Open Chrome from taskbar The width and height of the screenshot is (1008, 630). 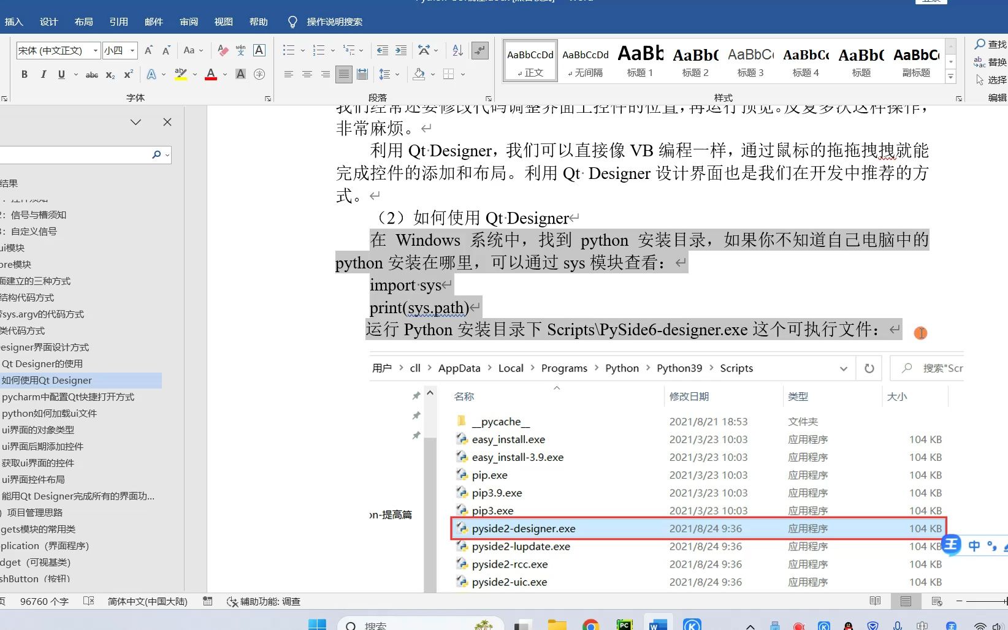[x=590, y=624]
